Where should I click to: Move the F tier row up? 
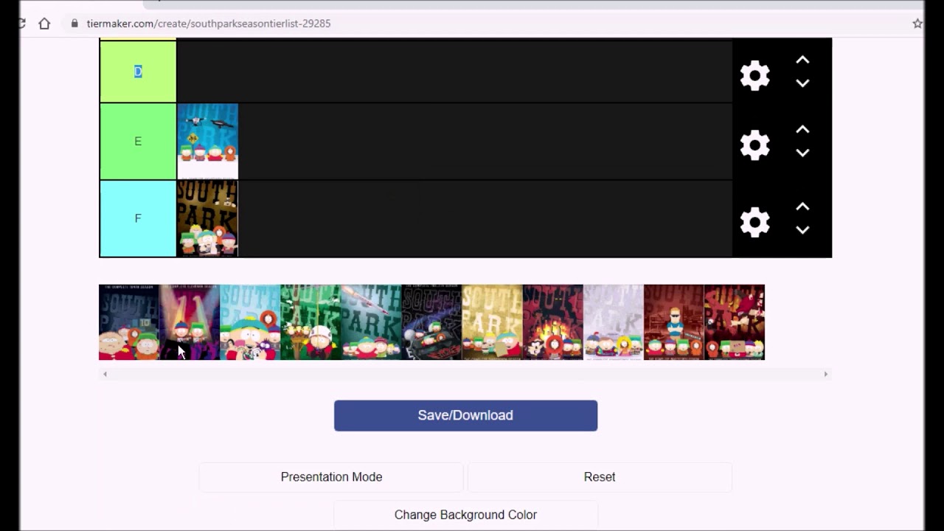[802, 206]
